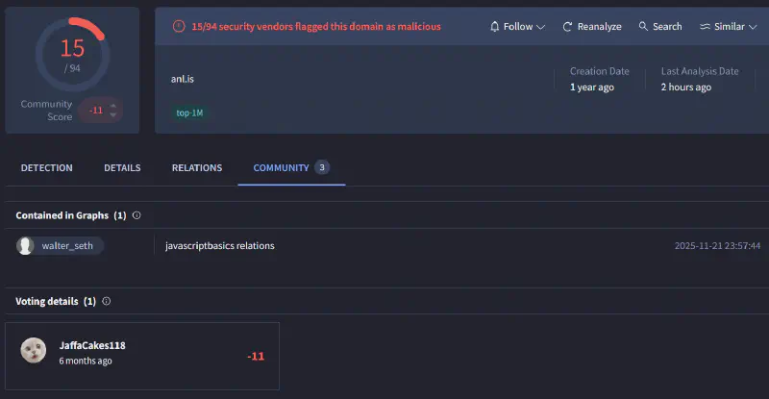Click '1 year ago' creation date value
Image resolution: width=769 pixels, height=399 pixels.
592,87
